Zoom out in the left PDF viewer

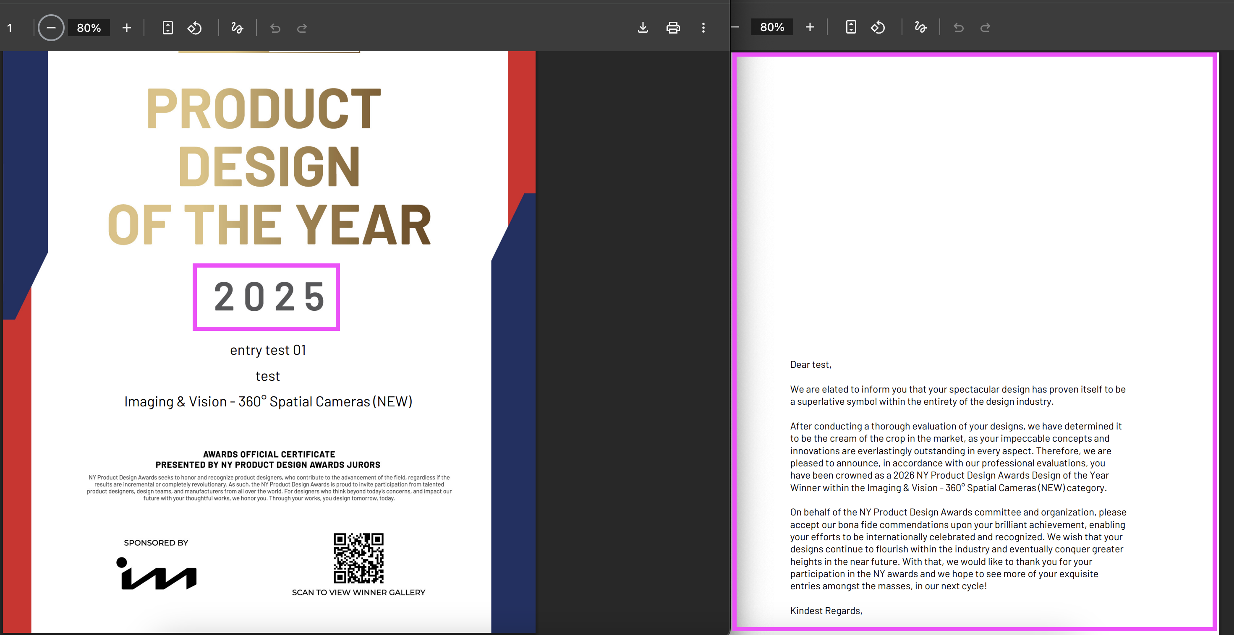[x=51, y=28]
